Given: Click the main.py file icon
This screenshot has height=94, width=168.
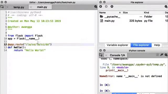Looking at the screenshot, I should click(102, 21).
